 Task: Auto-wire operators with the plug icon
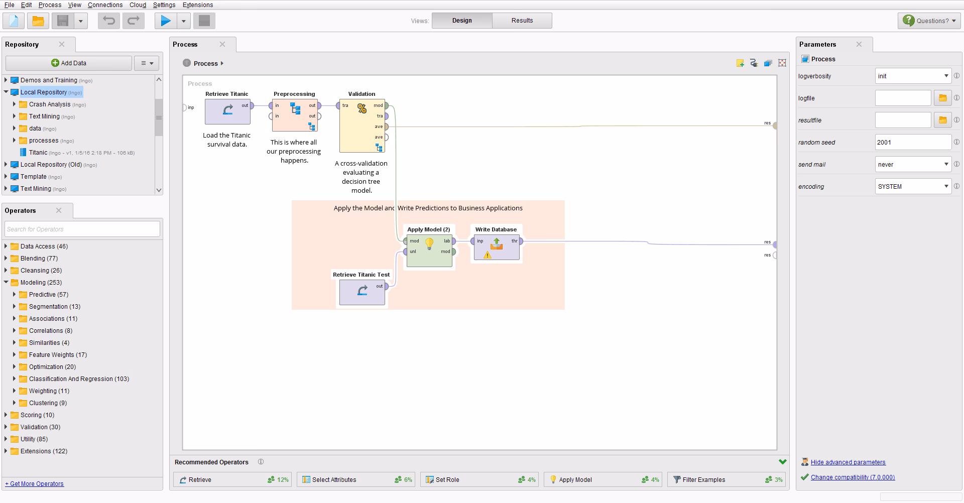(x=754, y=63)
